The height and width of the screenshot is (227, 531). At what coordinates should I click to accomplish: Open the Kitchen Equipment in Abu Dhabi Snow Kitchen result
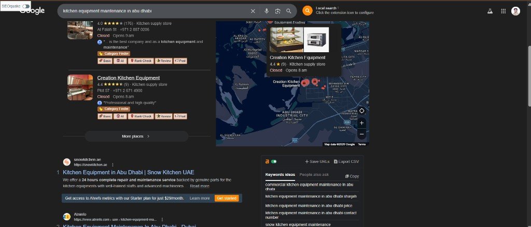[129, 172]
